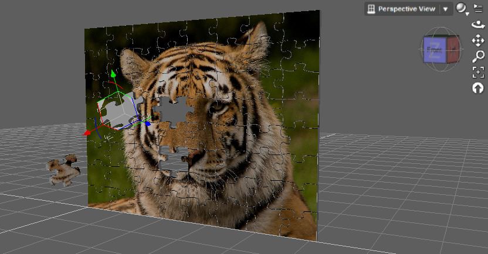
Task: Select the magnifier zoom control
Action: point(478,57)
